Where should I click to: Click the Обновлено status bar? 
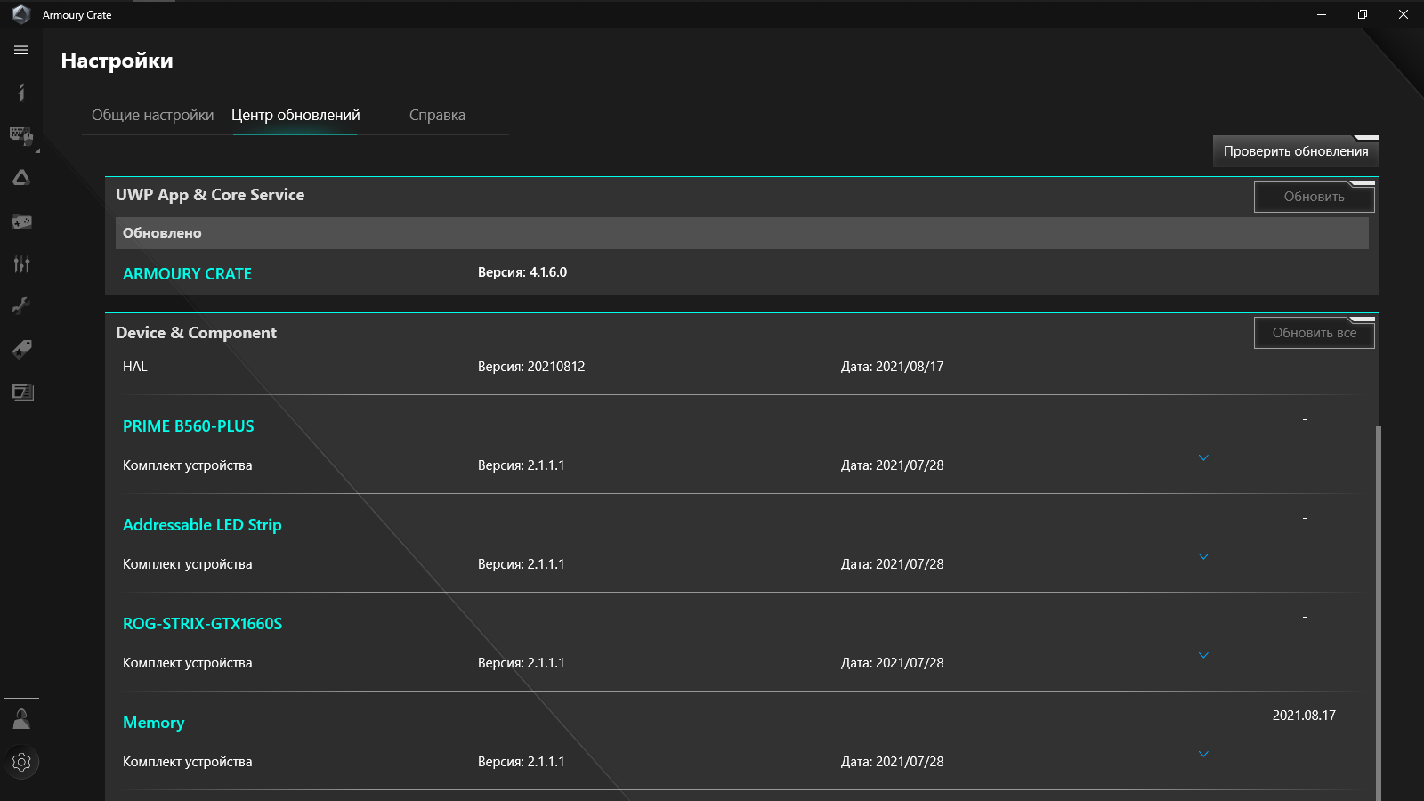click(x=741, y=233)
